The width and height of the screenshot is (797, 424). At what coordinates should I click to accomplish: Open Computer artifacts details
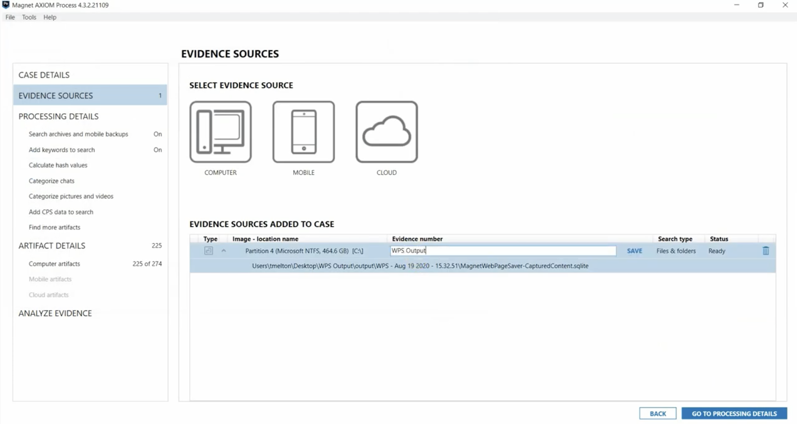(x=54, y=263)
